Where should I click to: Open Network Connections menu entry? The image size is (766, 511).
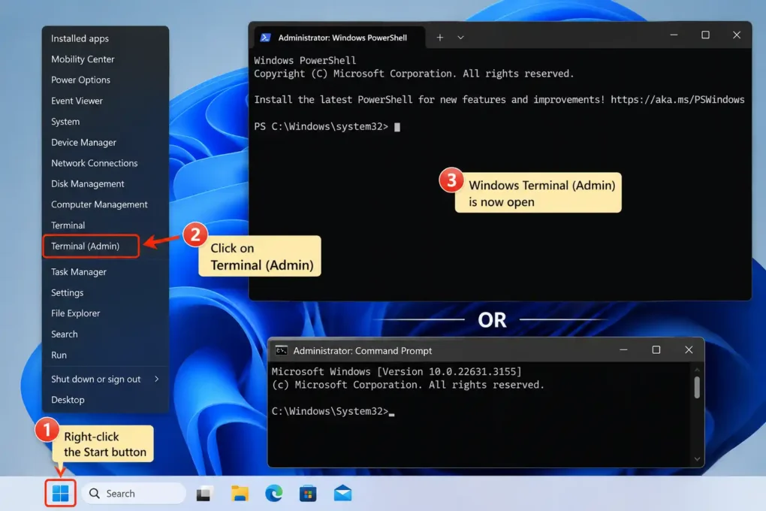point(105,163)
